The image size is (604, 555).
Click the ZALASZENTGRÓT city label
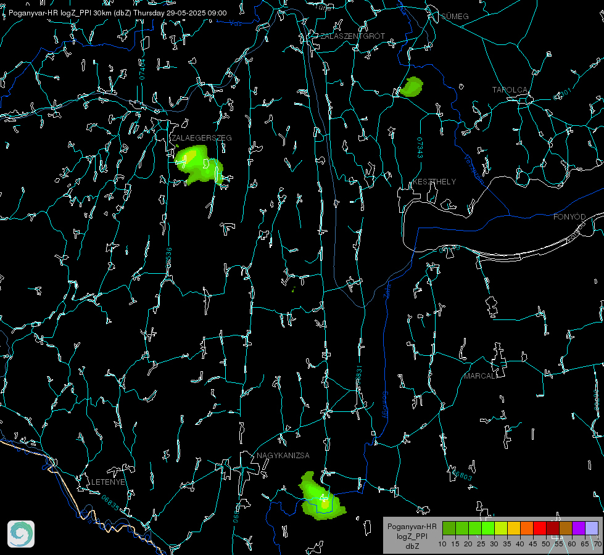click(352, 36)
